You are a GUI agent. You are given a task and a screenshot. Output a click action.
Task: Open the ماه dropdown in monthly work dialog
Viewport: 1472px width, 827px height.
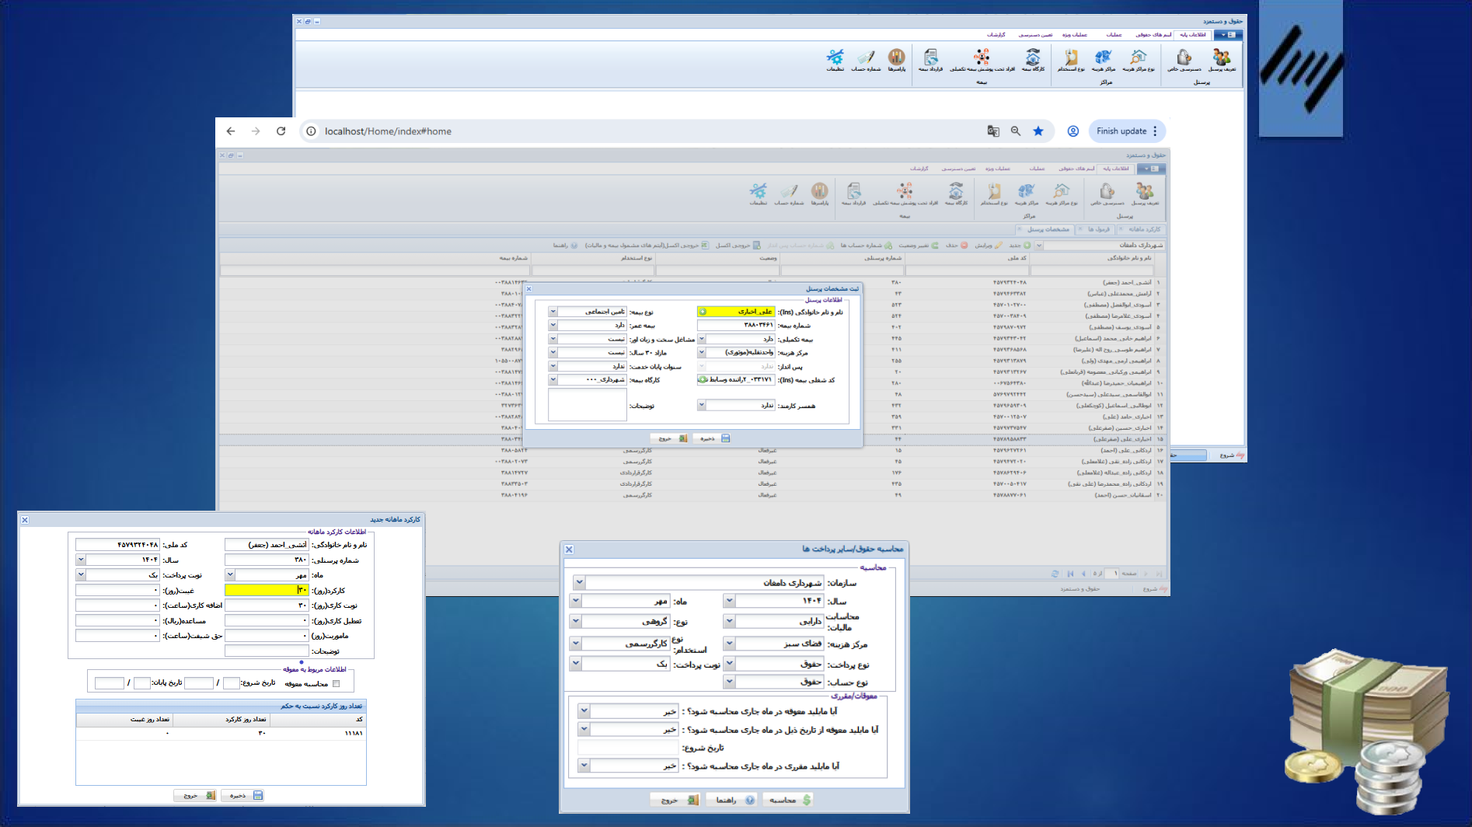pyautogui.click(x=230, y=575)
